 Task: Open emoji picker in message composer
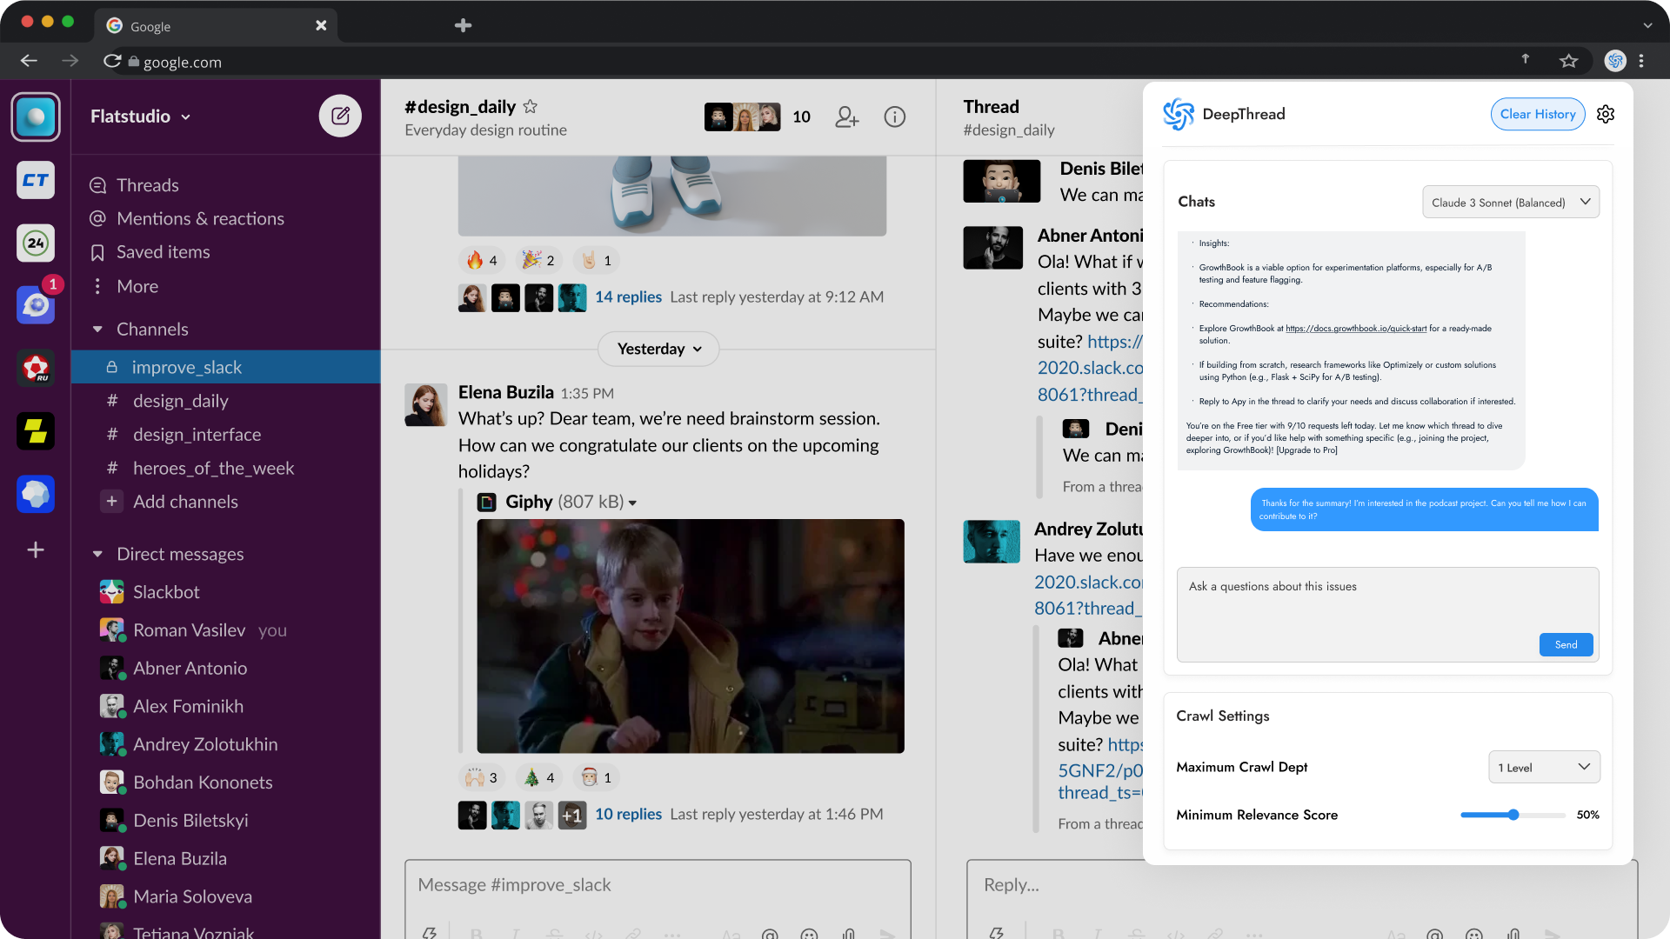pyautogui.click(x=809, y=934)
